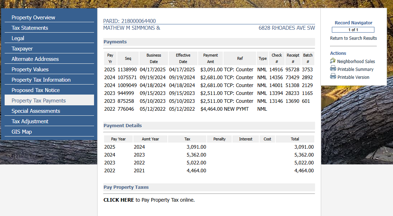Click CLICK HERE to pay property tax
This screenshot has height=216, width=393.
(118, 200)
